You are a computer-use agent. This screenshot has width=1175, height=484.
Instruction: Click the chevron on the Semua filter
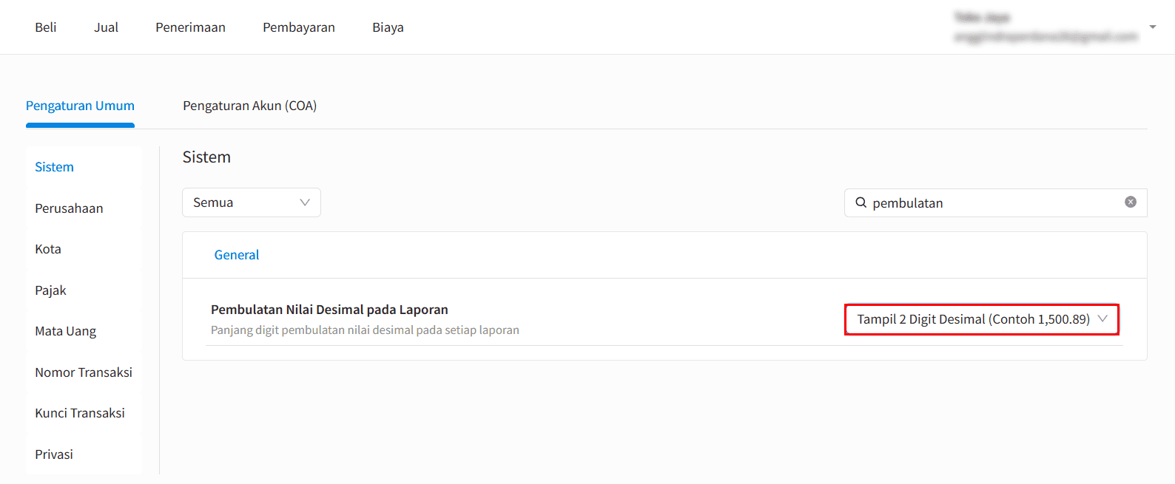(304, 202)
